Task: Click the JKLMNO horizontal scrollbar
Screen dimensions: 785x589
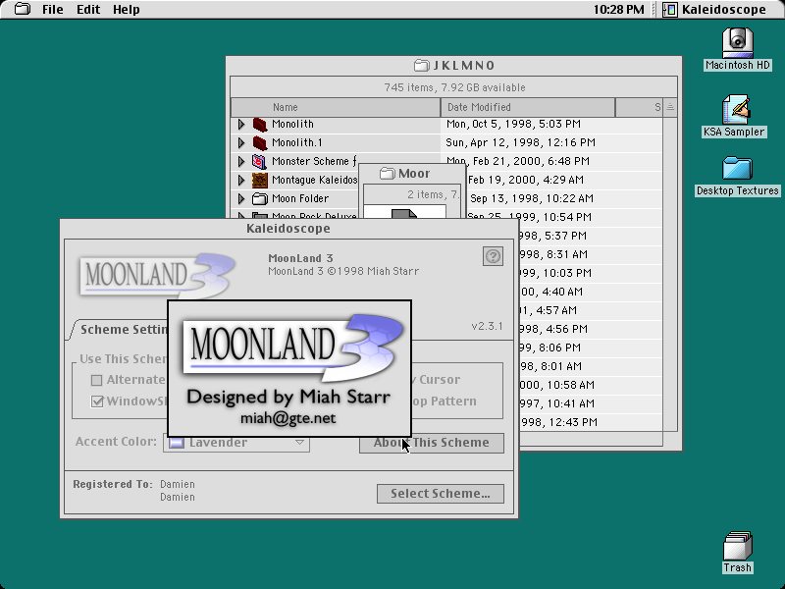Action: pyautogui.click(x=591, y=439)
